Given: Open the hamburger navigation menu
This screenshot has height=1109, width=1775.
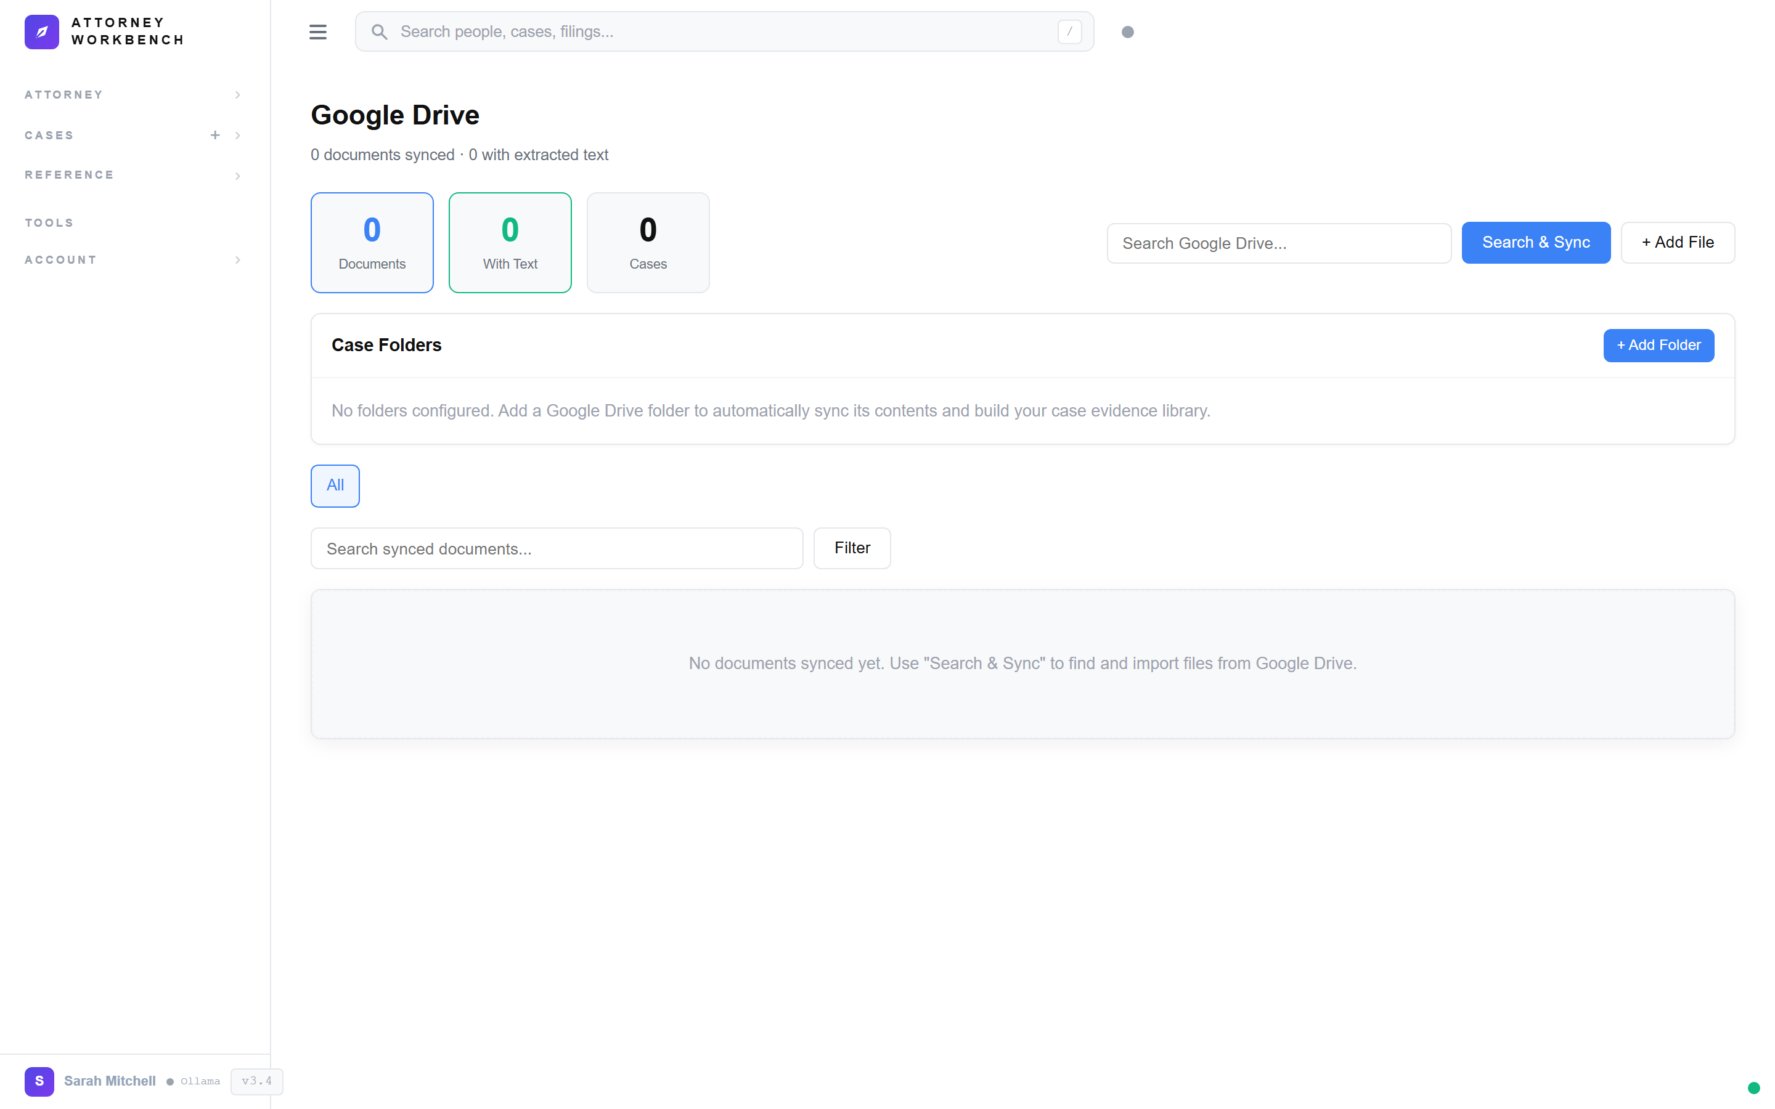Looking at the screenshot, I should tap(317, 31).
